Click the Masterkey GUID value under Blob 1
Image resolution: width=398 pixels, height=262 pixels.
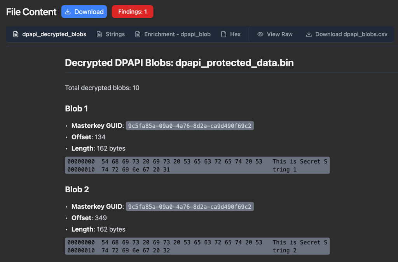point(190,126)
